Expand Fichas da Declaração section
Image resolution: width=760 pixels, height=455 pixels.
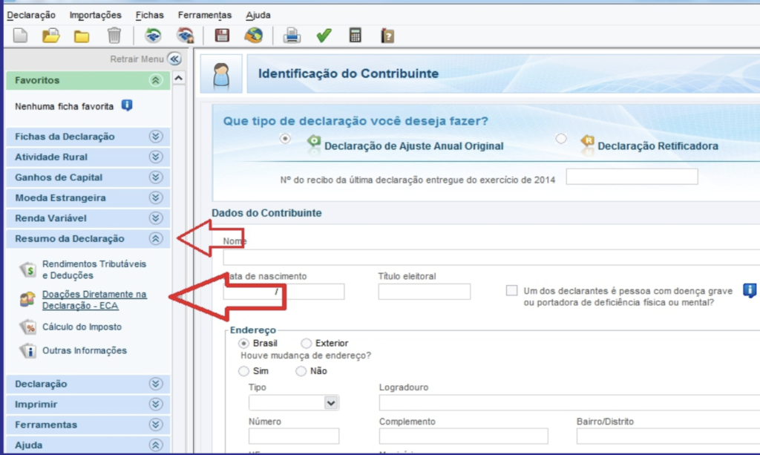click(x=156, y=137)
